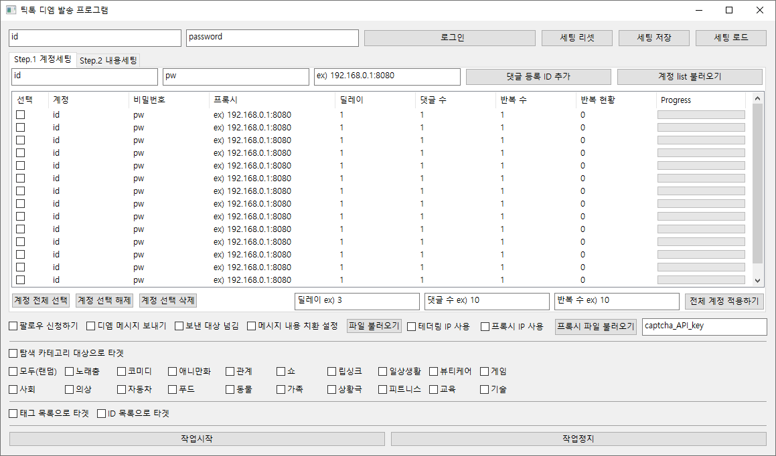
Task: Click the id field beside the password field
Action: tap(95, 38)
